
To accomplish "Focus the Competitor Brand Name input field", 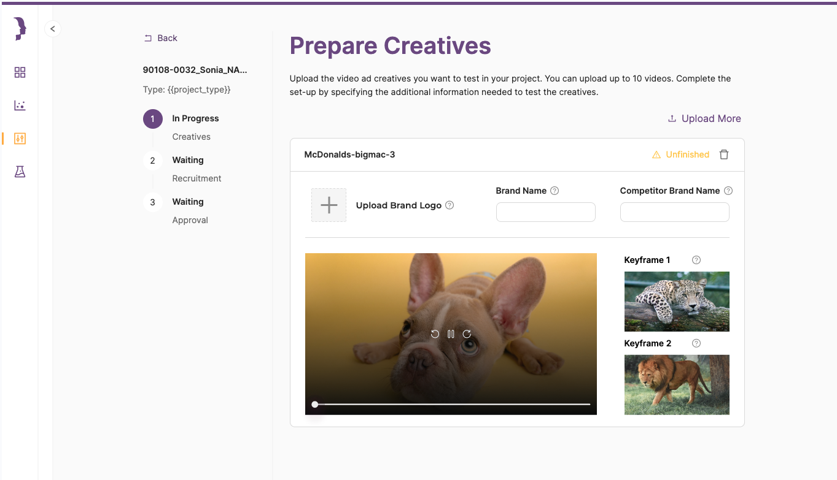I will 674,212.
